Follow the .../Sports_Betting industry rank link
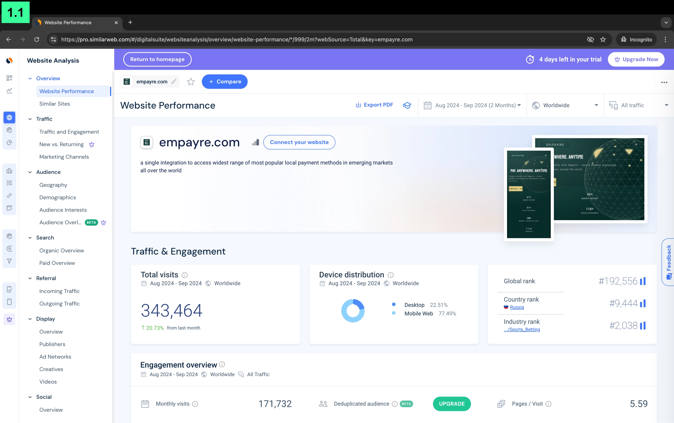Image resolution: width=674 pixels, height=423 pixels. 522,329
